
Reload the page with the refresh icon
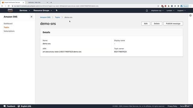tap(9, 6)
